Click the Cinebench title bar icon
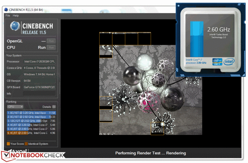 tap(6, 10)
